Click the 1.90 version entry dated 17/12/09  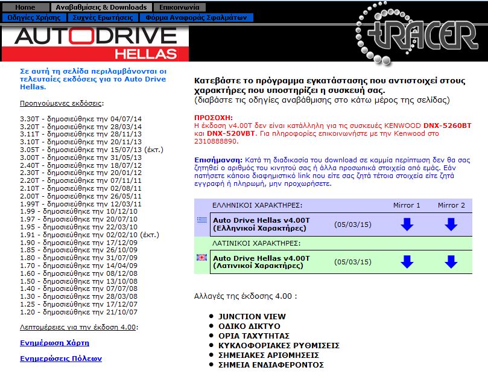coord(79,243)
